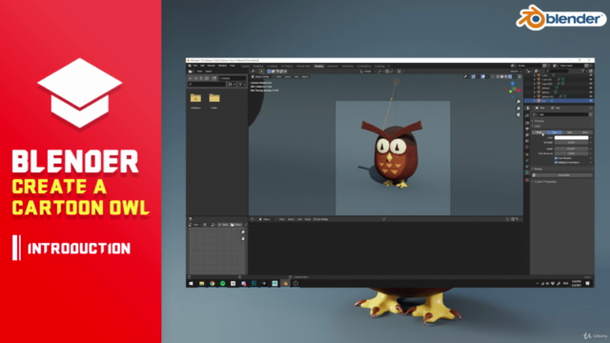Viewport: 610px width, 343px height.
Task: Refresh the file browser list
Action: (207, 78)
